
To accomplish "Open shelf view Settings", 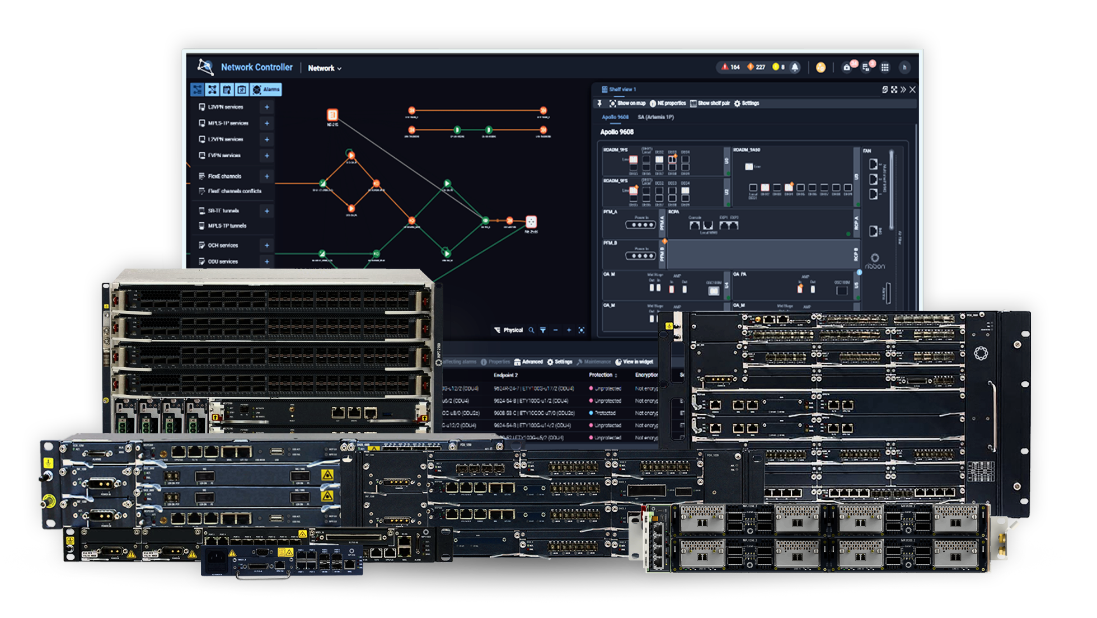I will [x=747, y=104].
